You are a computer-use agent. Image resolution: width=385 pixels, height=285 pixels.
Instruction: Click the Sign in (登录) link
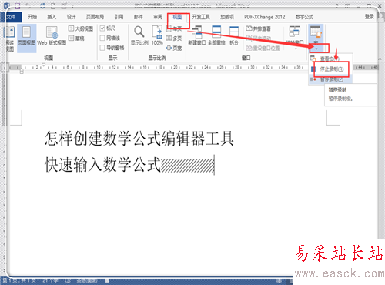pyautogui.click(x=369, y=17)
